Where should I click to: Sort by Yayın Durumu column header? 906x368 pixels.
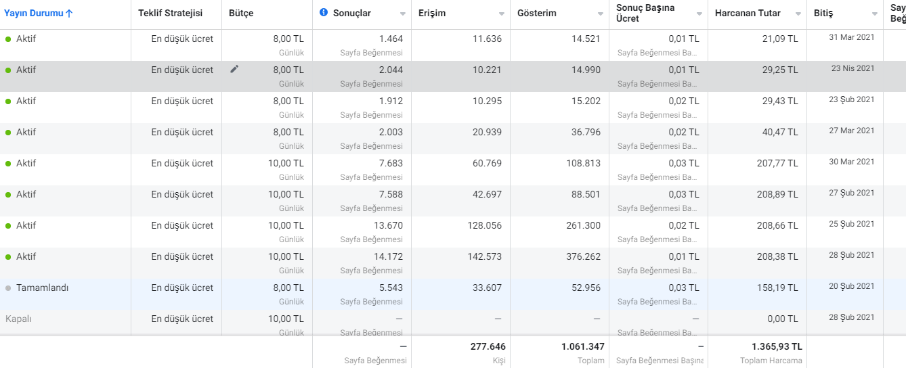coord(34,13)
